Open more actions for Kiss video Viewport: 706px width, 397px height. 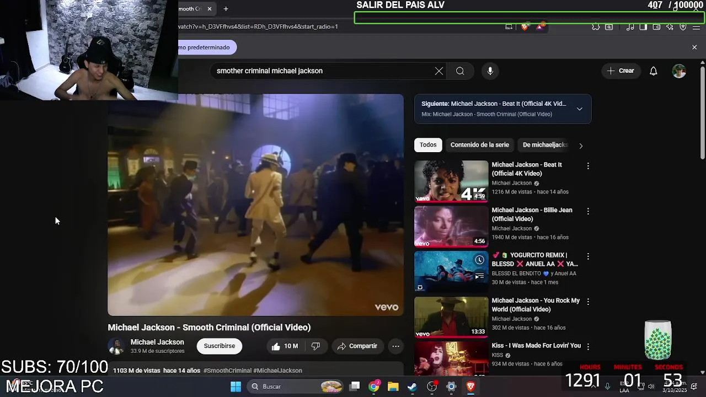588,347
